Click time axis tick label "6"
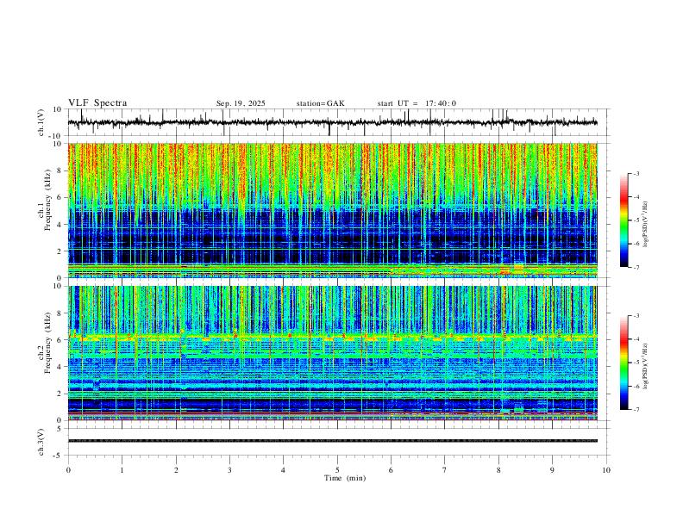Image resolution: width=683 pixels, height=527 pixels. coord(391,470)
